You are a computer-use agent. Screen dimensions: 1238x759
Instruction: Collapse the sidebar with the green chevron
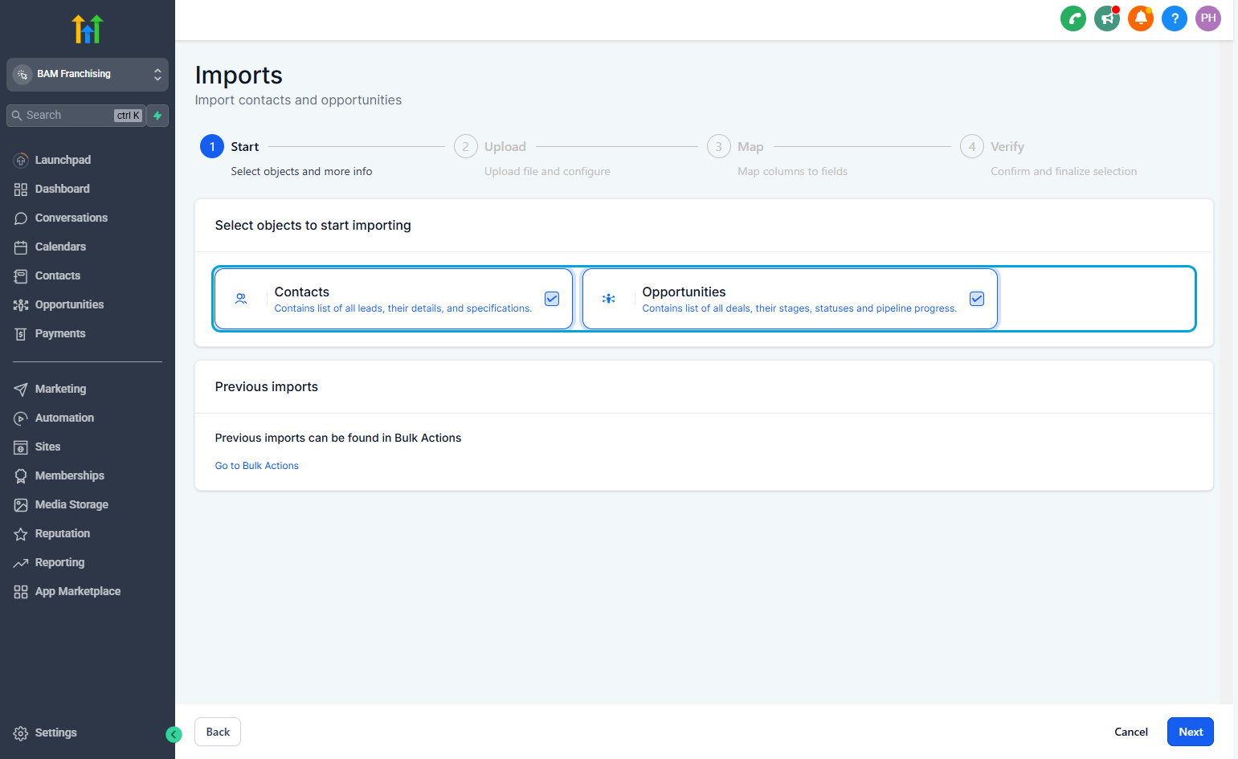174,734
